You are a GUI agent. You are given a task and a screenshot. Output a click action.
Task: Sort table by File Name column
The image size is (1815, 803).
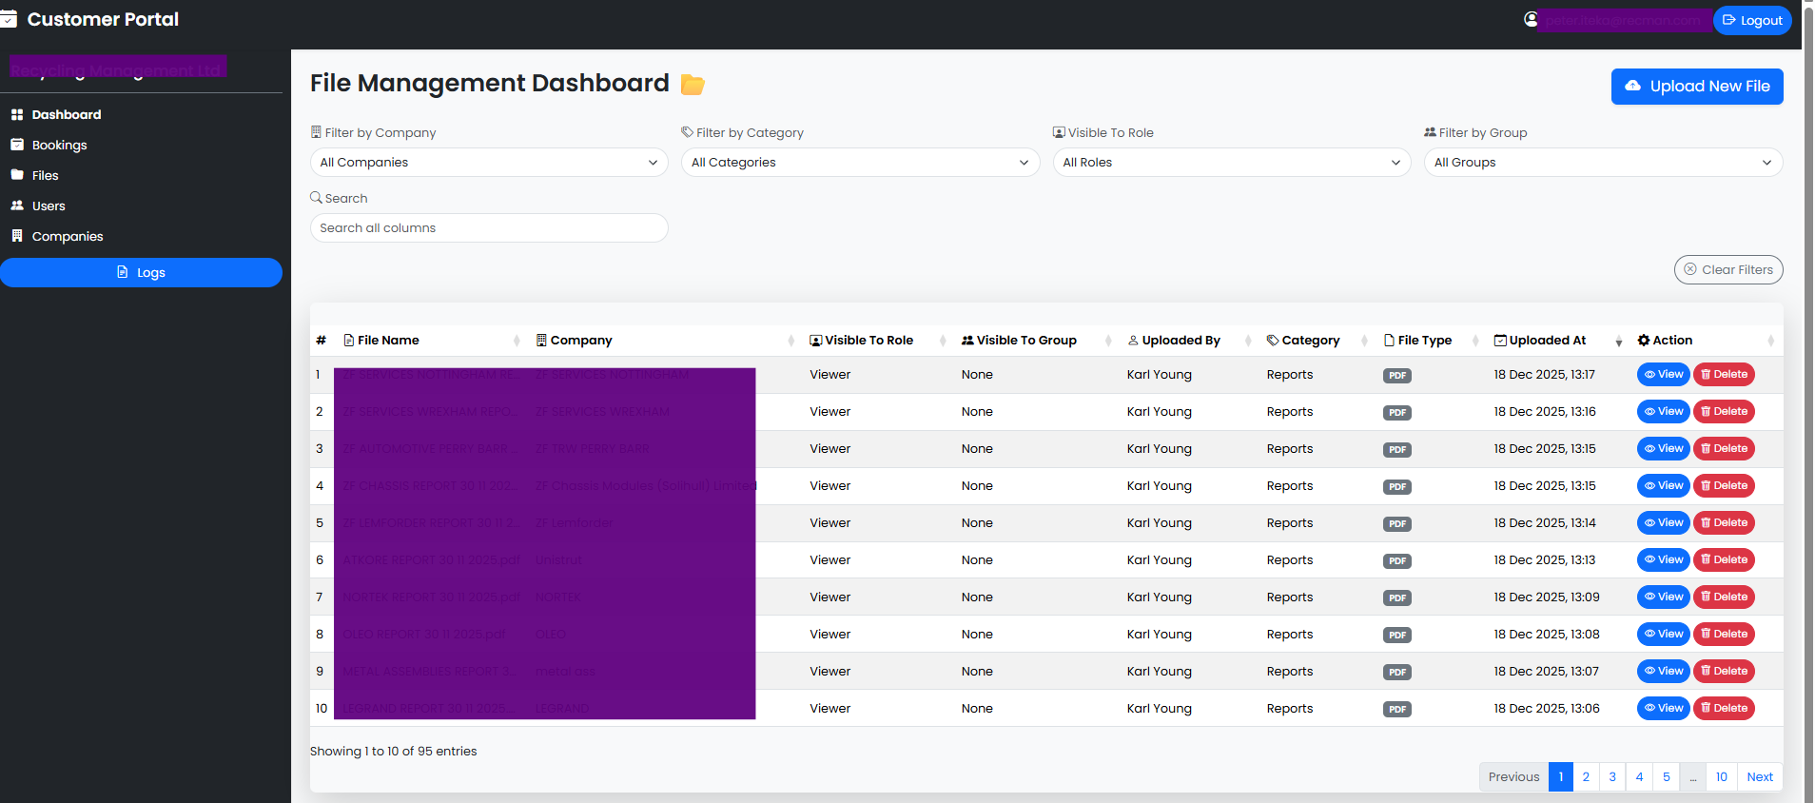pyautogui.click(x=388, y=341)
